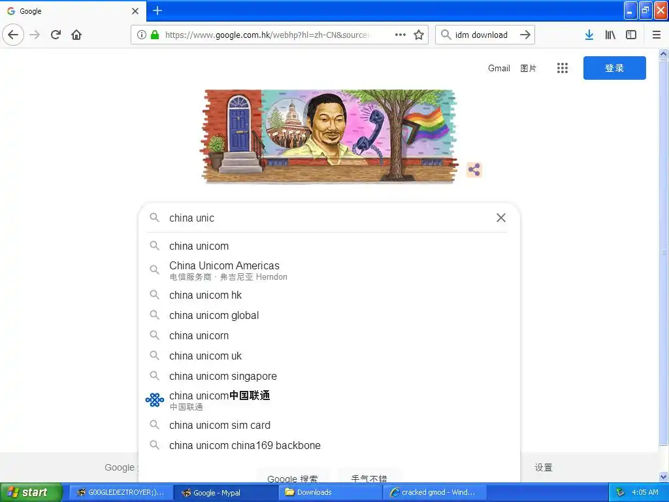Viewport: 669px width, 502px height.
Task: Click the idm download search field
Action: [481, 35]
